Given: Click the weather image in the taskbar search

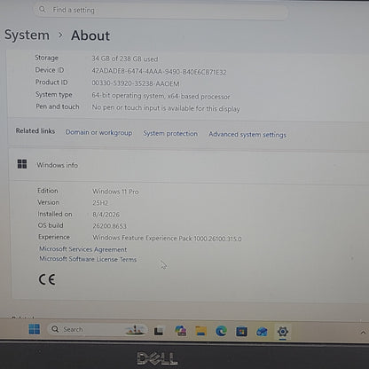Looking at the screenshot, I should click(136, 329).
